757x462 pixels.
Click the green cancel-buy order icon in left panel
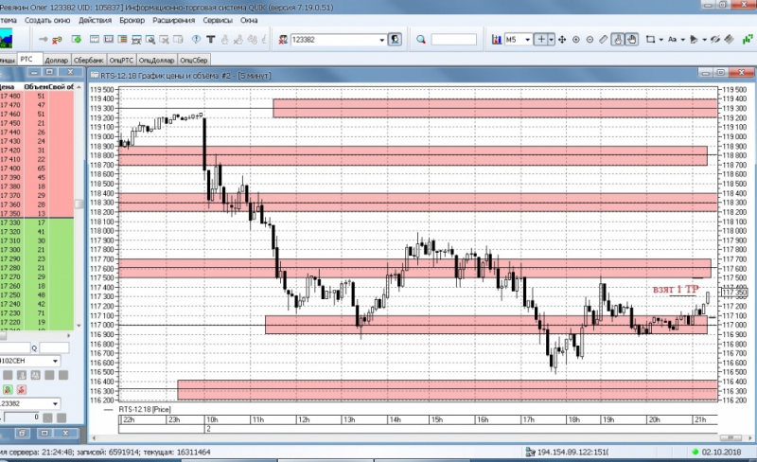8,389
